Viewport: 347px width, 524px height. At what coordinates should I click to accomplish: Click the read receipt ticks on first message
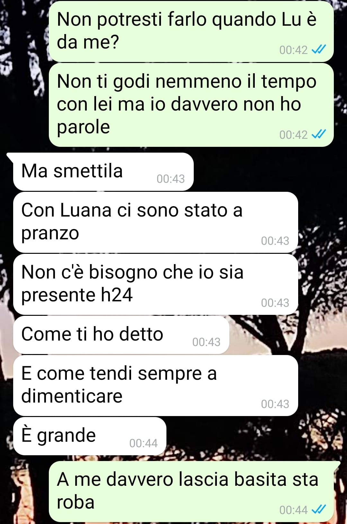[319, 49]
